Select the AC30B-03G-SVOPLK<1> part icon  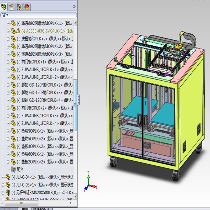coord(13,31)
